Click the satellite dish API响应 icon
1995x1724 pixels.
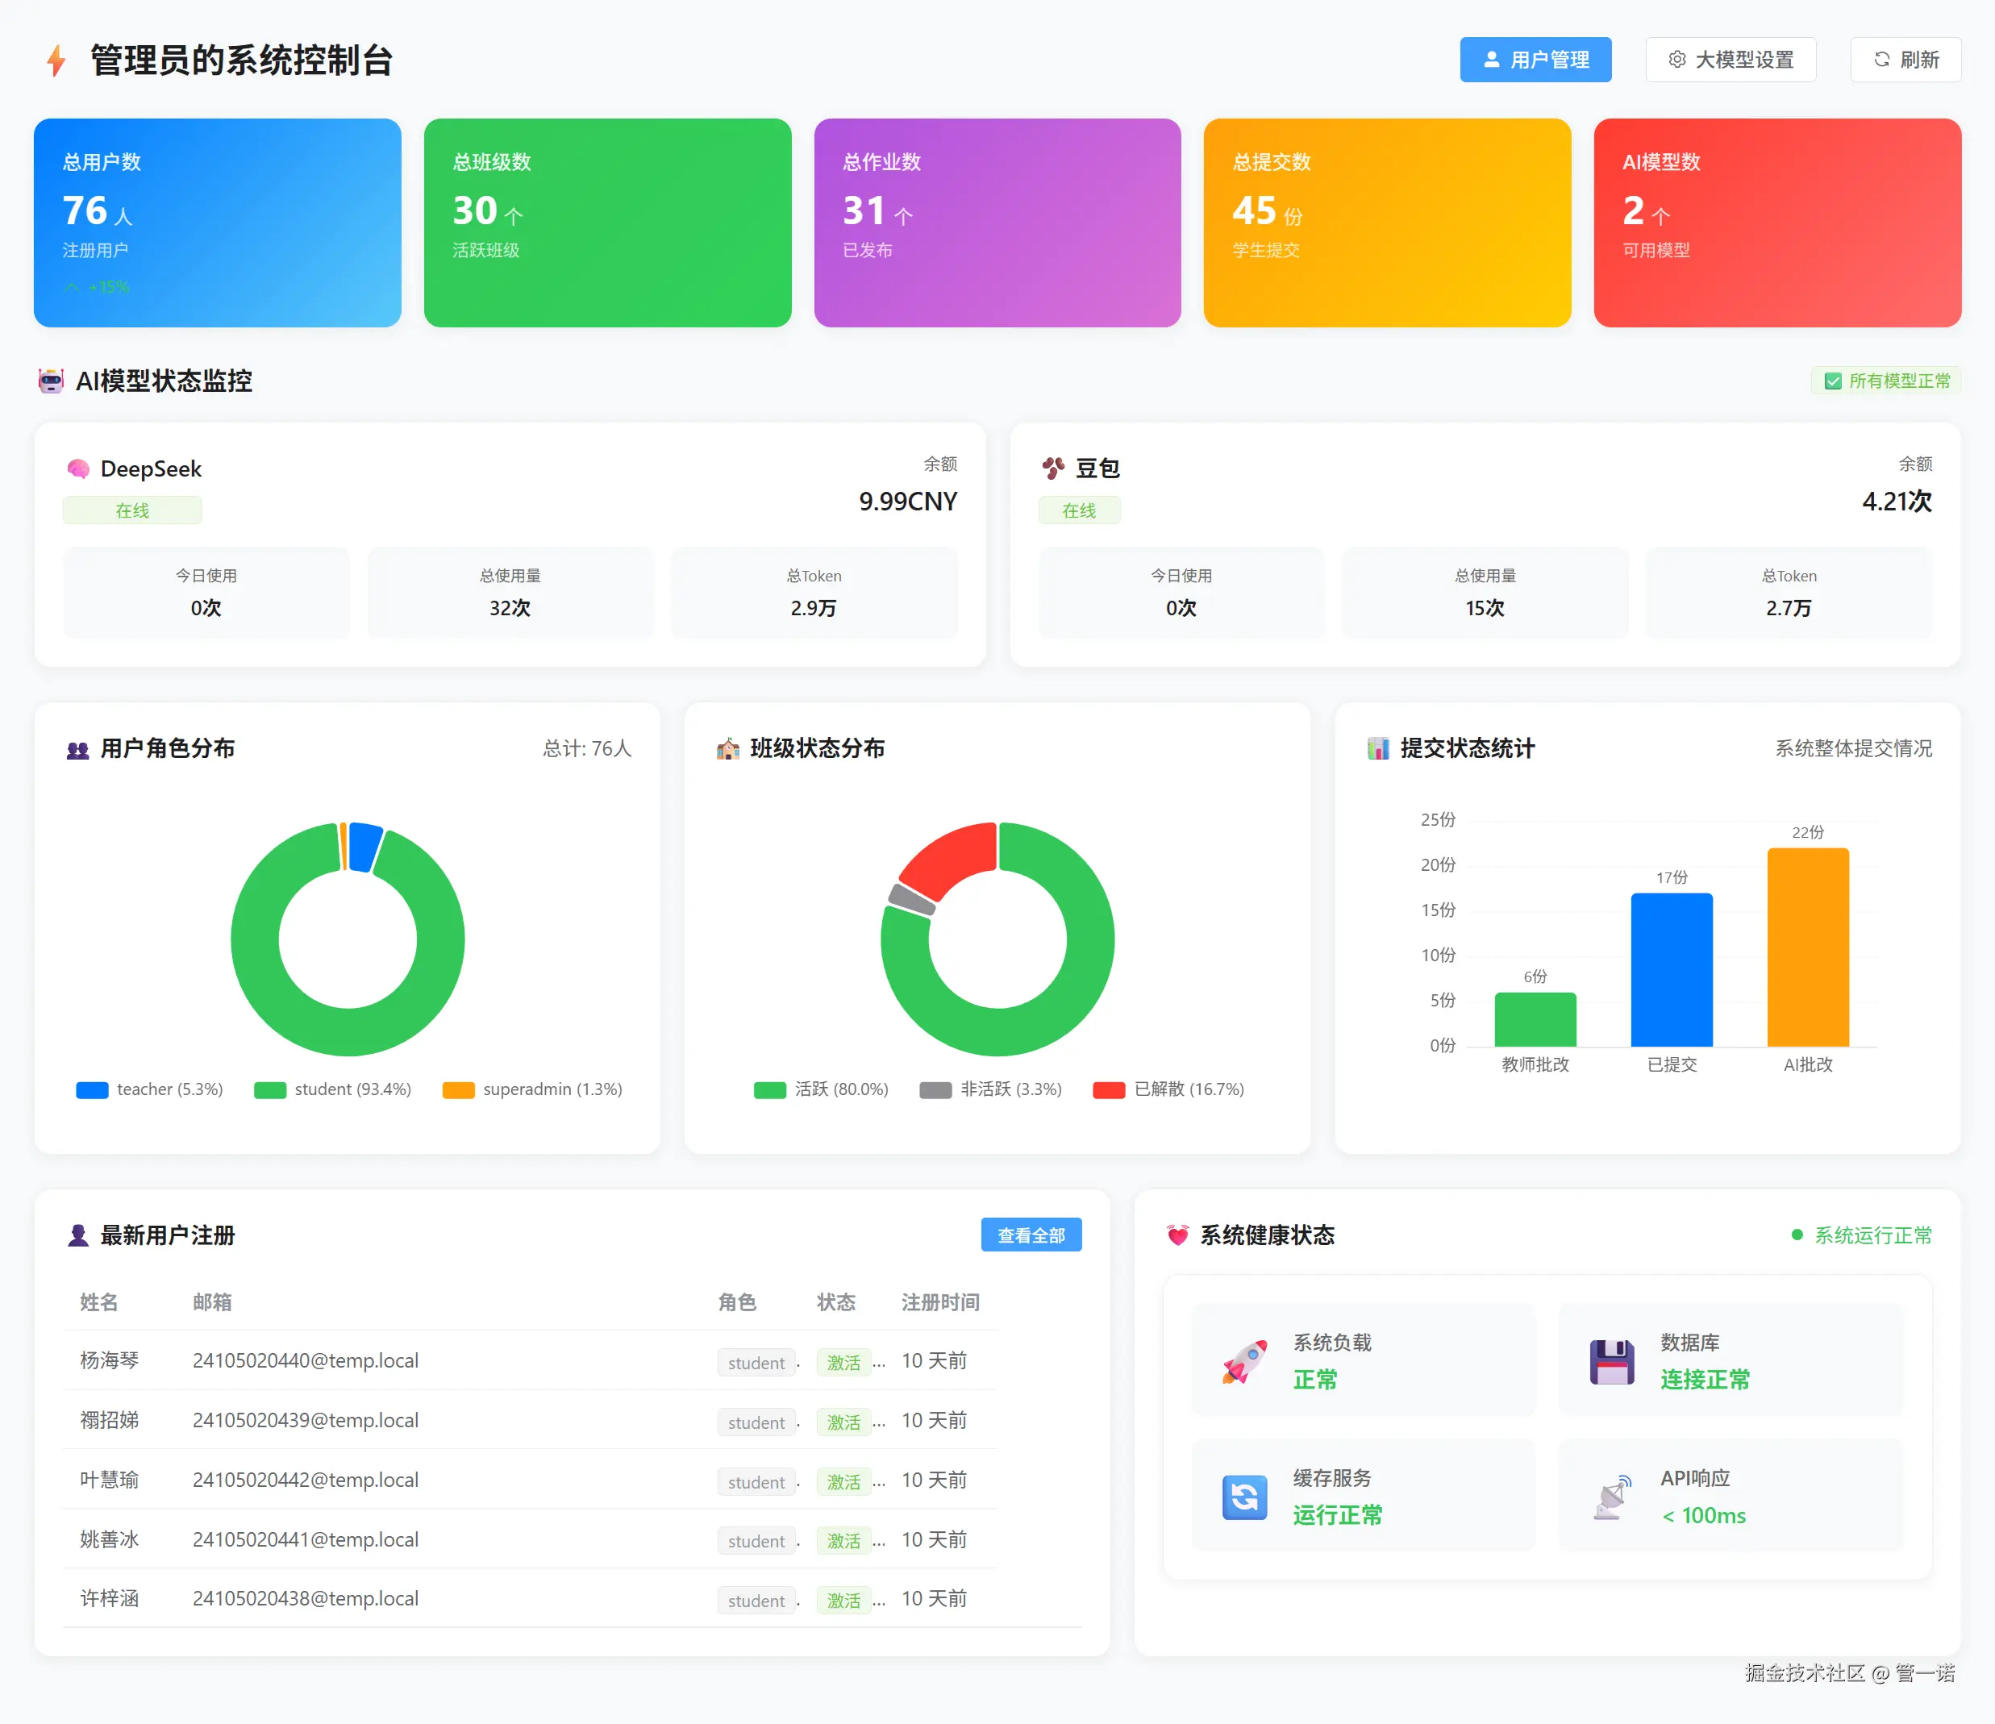(1611, 1497)
